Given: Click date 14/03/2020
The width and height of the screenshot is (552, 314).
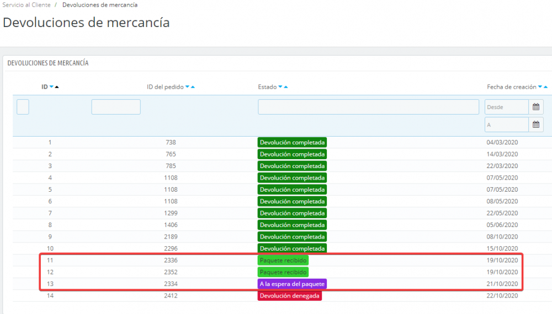Looking at the screenshot, I should pyautogui.click(x=502, y=154).
